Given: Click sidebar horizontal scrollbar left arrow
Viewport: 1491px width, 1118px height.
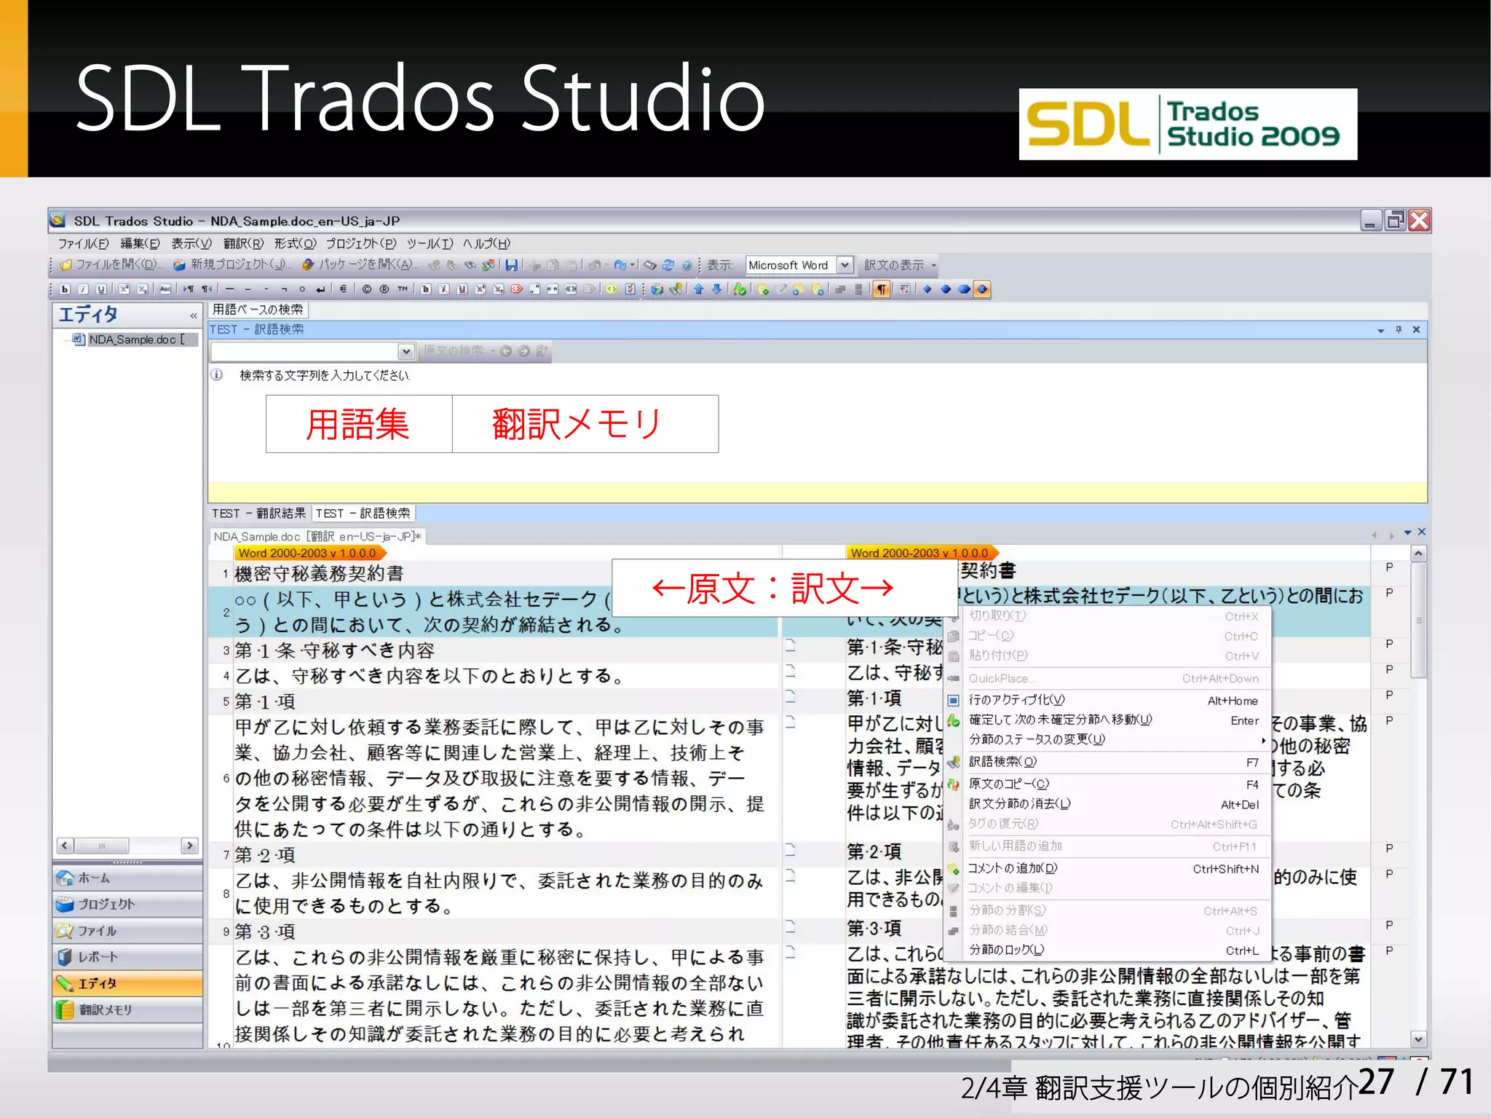Looking at the screenshot, I should pyautogui.click(x=65, y=846).
